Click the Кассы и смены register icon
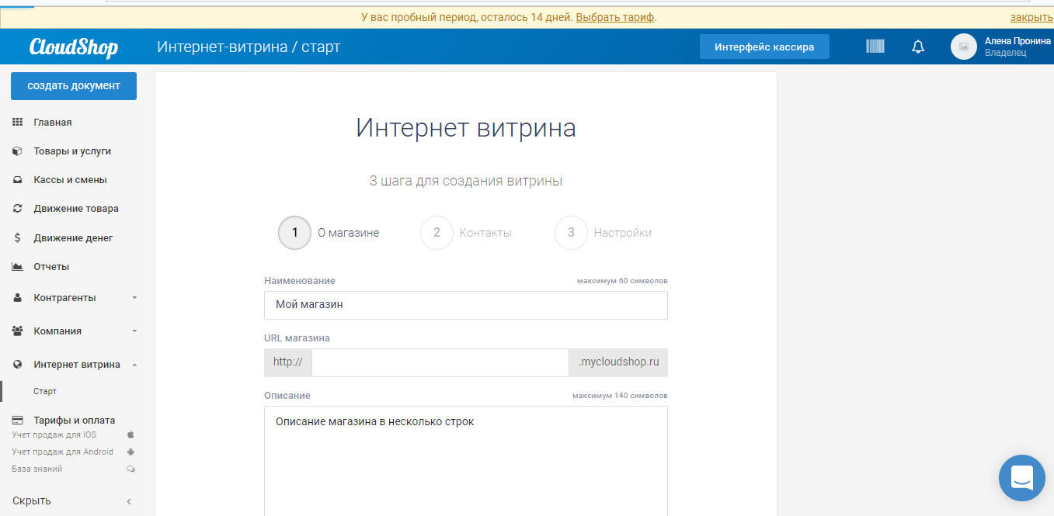This screenshot has height=516, width=1054. tap(16, 179)
